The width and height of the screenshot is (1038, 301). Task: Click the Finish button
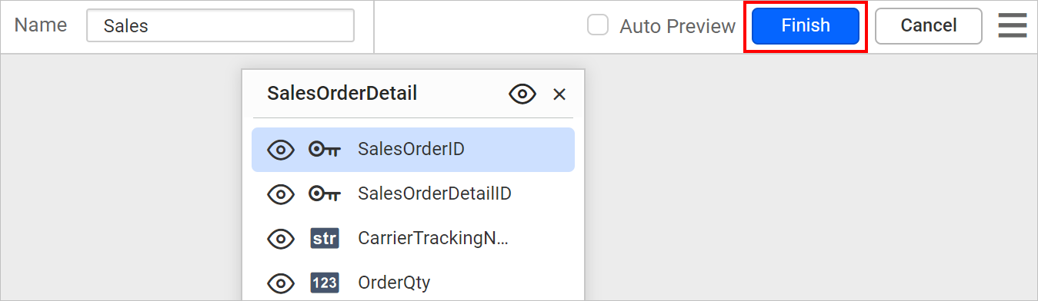[806, 25]
